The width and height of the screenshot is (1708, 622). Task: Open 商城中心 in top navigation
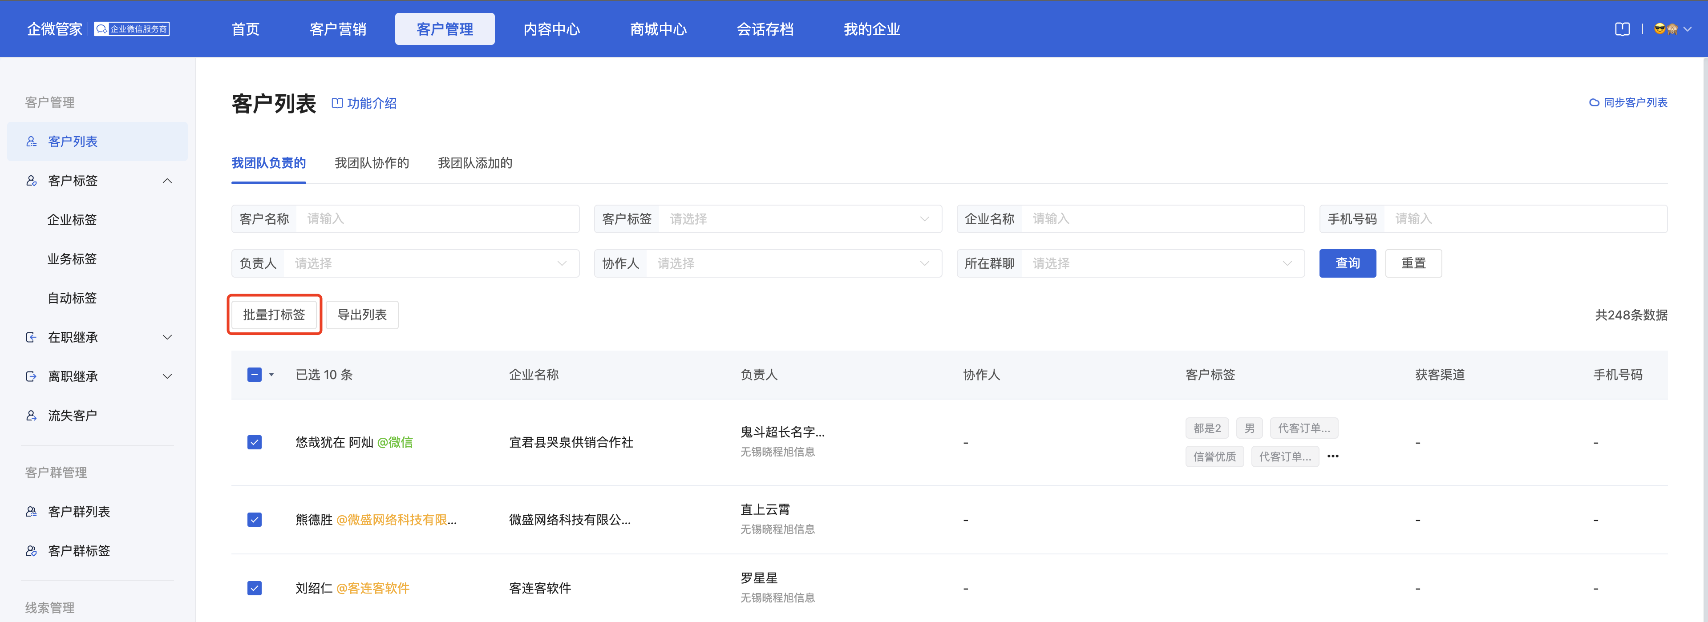coord(658,29)
